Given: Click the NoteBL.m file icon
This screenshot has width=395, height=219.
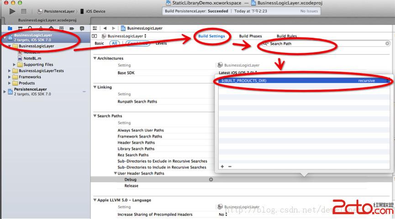Looking at the screenshot, I should pos(20,58).
